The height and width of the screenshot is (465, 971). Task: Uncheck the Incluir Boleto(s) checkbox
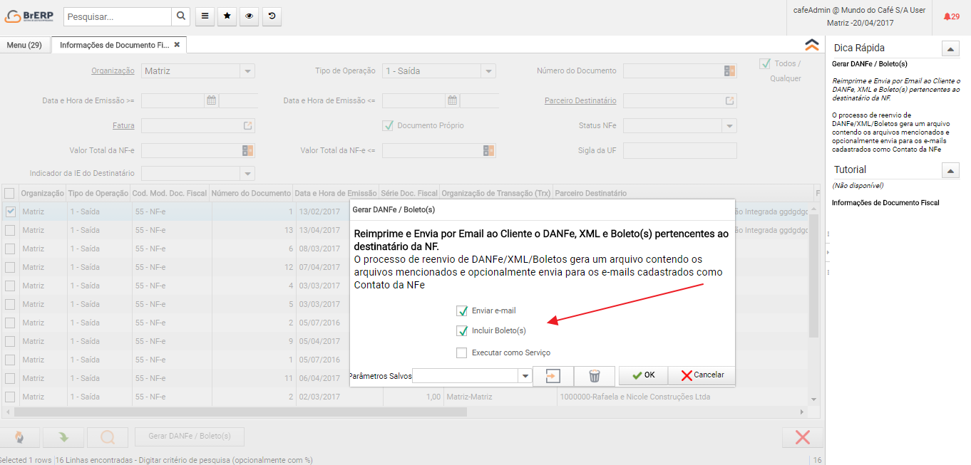(x=461, y=330)
